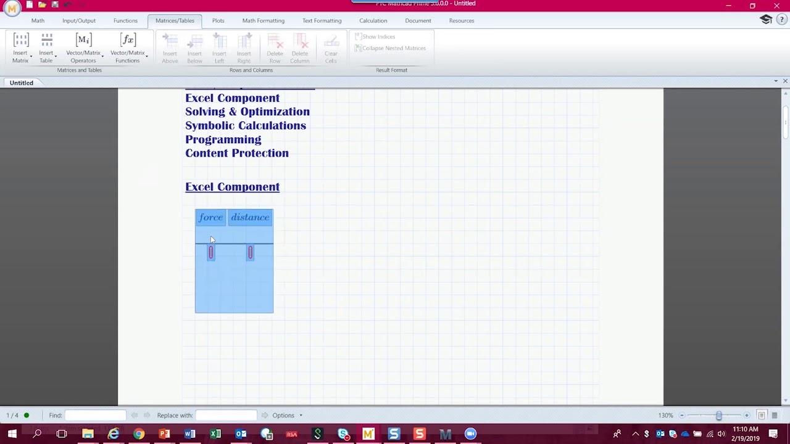Show hidden system tray icons chevron
Viewport: 790px width, 444px height.
coord(635,434)
